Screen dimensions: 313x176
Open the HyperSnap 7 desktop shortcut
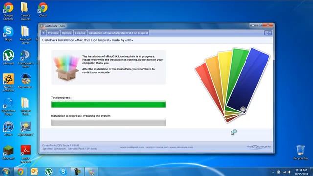pyautogui.click(x=25, y=129)
